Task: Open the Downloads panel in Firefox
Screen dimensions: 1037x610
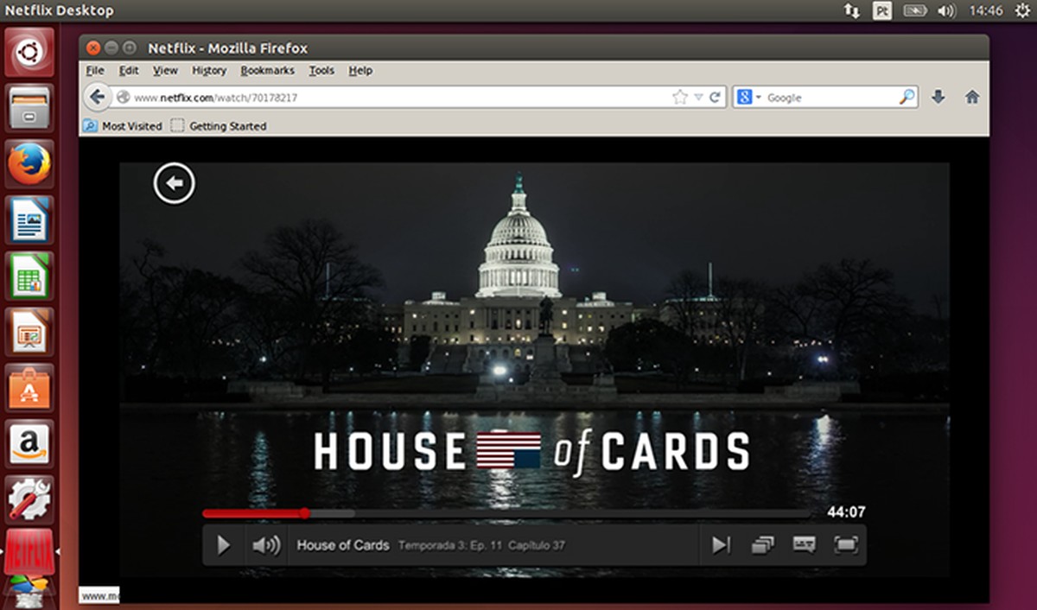Action: [x=937, y=97]
